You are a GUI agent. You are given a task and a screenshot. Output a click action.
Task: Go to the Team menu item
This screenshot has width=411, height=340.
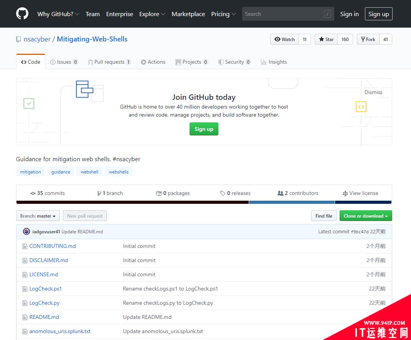click(x=93, y=14)
